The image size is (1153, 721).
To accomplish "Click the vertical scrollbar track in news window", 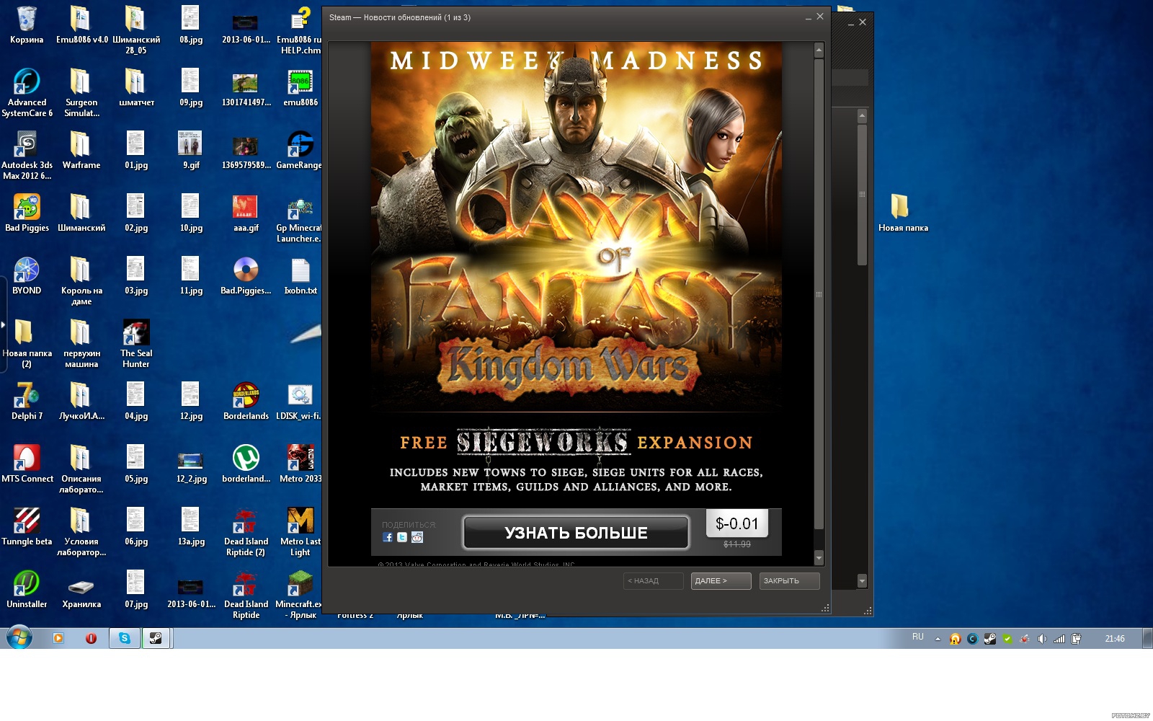I will click(819, 296).
